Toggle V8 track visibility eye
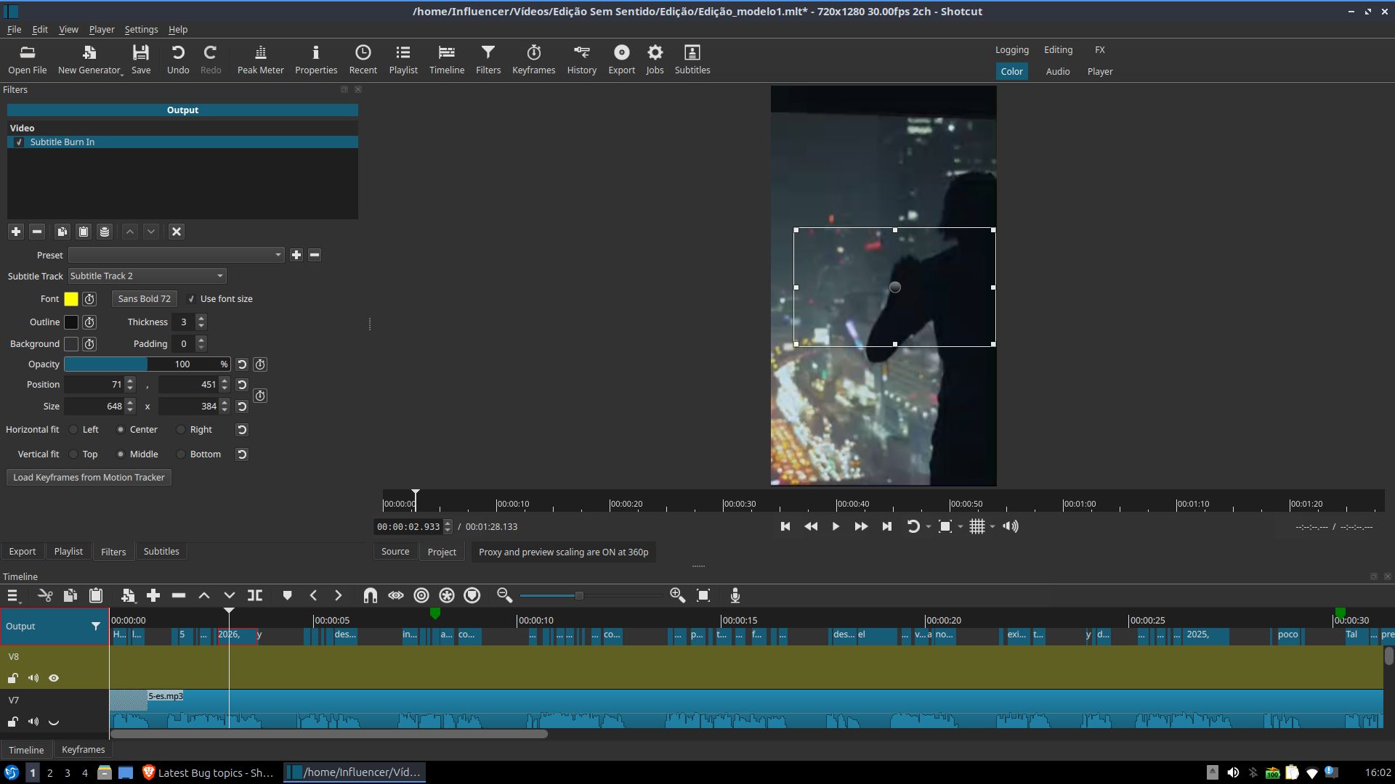The height and width of the screenshot is (784, 1395). tap(54, 678)
